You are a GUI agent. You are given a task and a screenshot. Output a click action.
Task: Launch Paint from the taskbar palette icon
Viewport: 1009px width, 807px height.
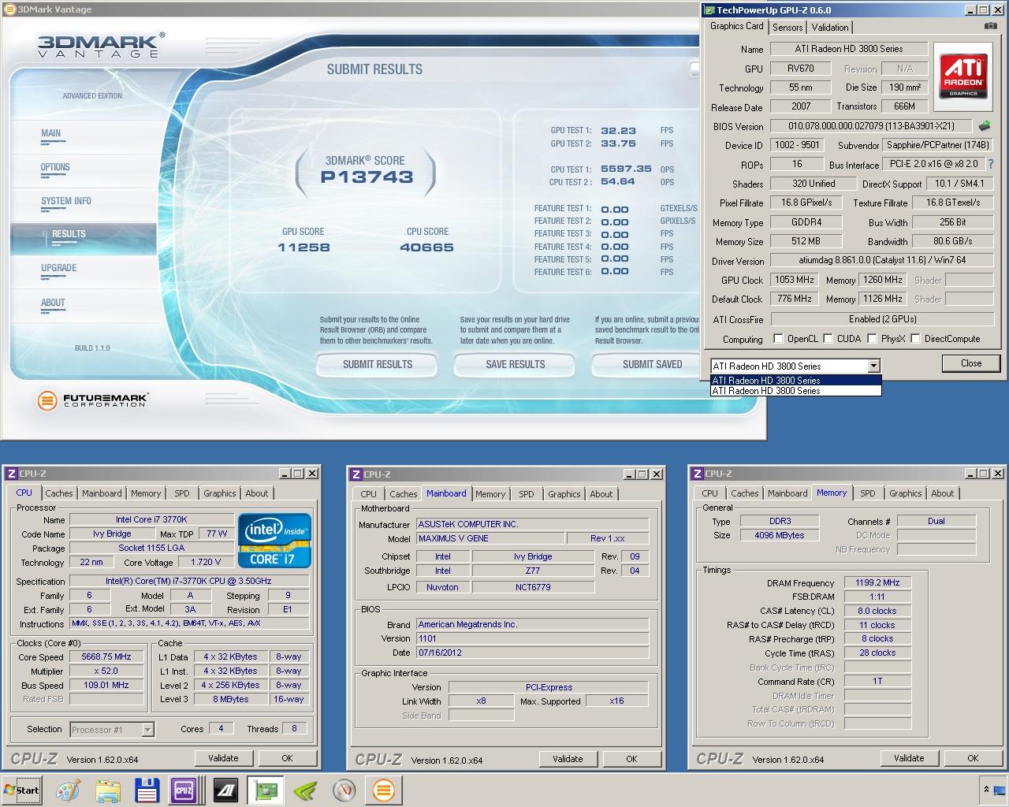click(69, 790)
